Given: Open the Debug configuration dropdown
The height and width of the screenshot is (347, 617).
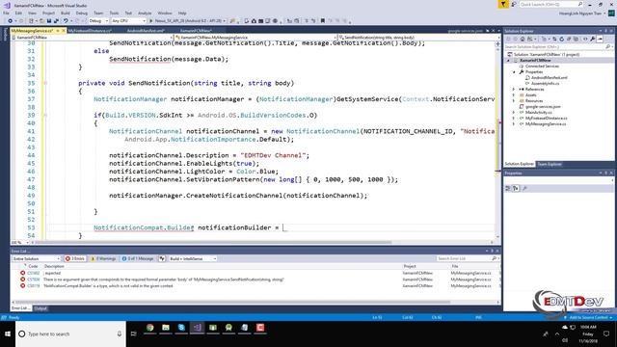Looking at the screenshot, I should click(98, 21).
